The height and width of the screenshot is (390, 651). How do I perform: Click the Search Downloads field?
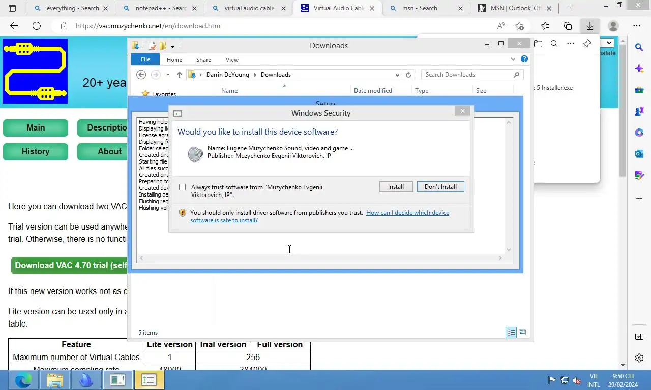tap(471, 75)
